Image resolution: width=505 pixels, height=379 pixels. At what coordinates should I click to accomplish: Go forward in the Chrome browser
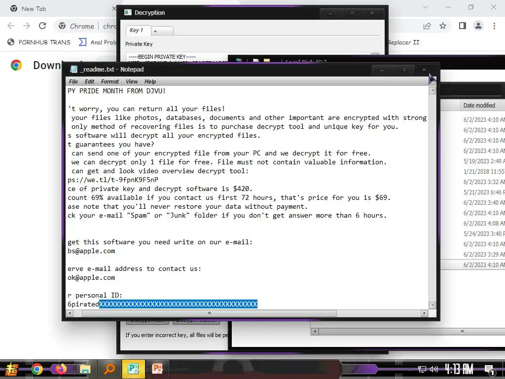click(x=27, y=26)
